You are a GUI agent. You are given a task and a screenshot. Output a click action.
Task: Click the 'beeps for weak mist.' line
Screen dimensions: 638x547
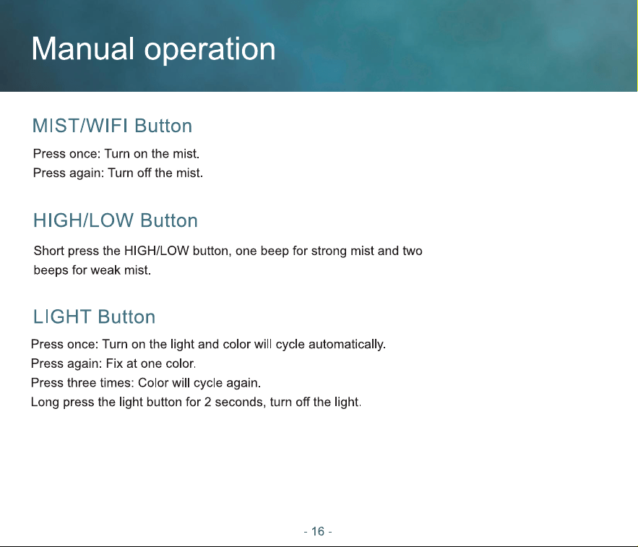(92, 270)
